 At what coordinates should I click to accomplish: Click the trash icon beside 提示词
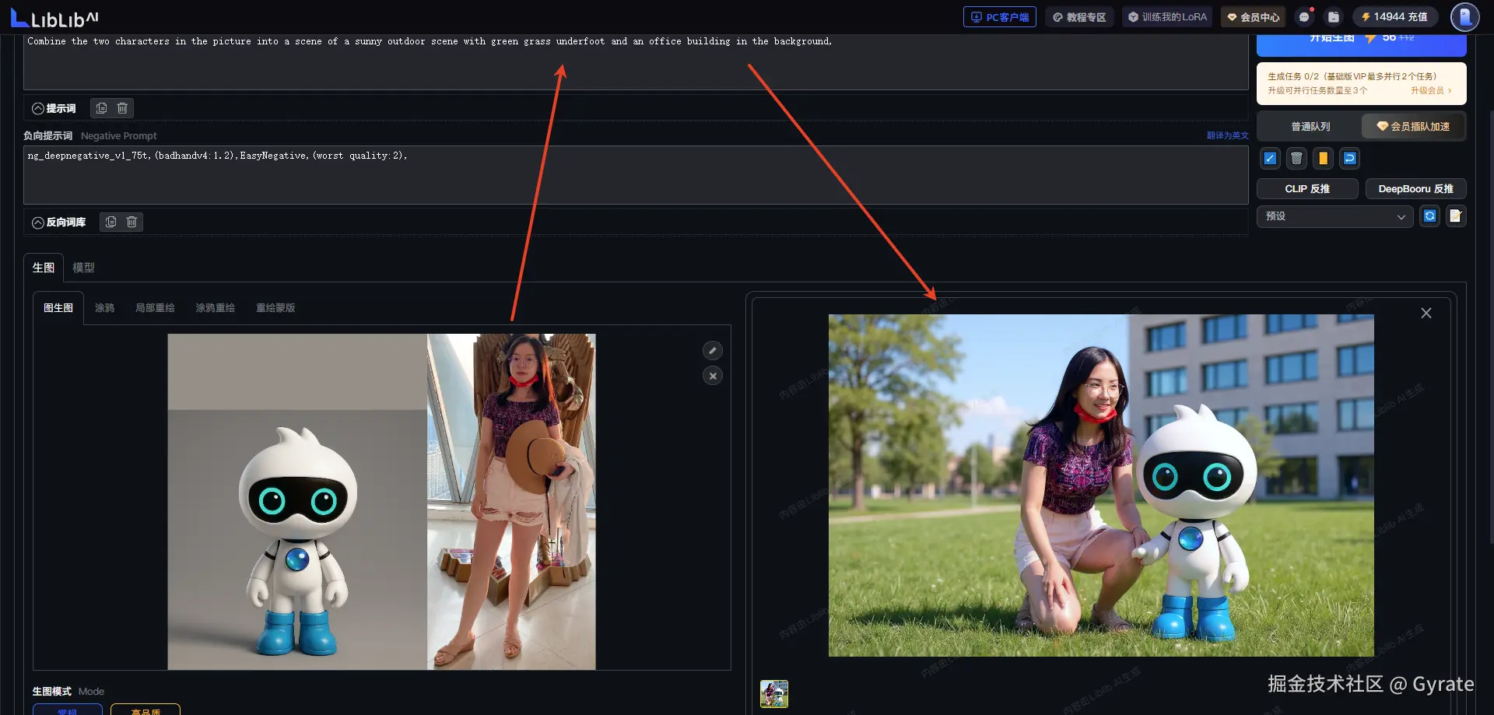tap(122, 108)
